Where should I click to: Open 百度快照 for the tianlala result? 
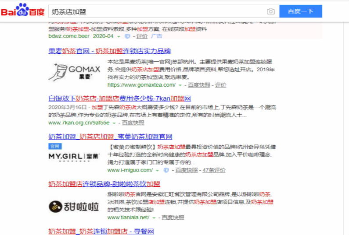(x=173, y=217)
